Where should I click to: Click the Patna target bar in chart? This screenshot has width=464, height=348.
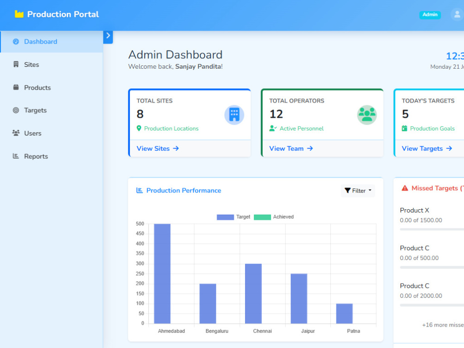click(x=344, y=314)
